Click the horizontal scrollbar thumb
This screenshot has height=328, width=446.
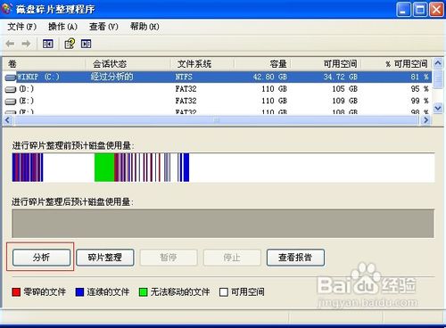217,120
